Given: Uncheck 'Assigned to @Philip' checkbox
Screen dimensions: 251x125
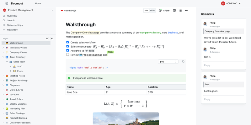Looking at the screenshot, I should [x=67, y=50].
